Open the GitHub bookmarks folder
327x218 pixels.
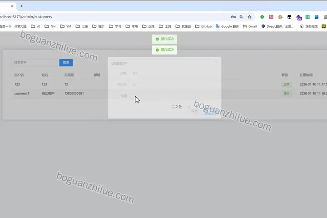(203, 26)
